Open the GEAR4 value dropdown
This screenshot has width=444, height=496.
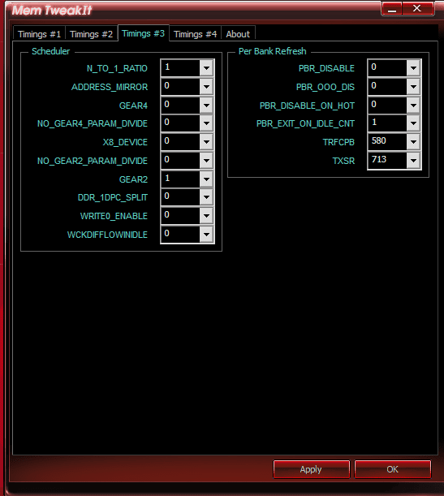coord(206,105)
